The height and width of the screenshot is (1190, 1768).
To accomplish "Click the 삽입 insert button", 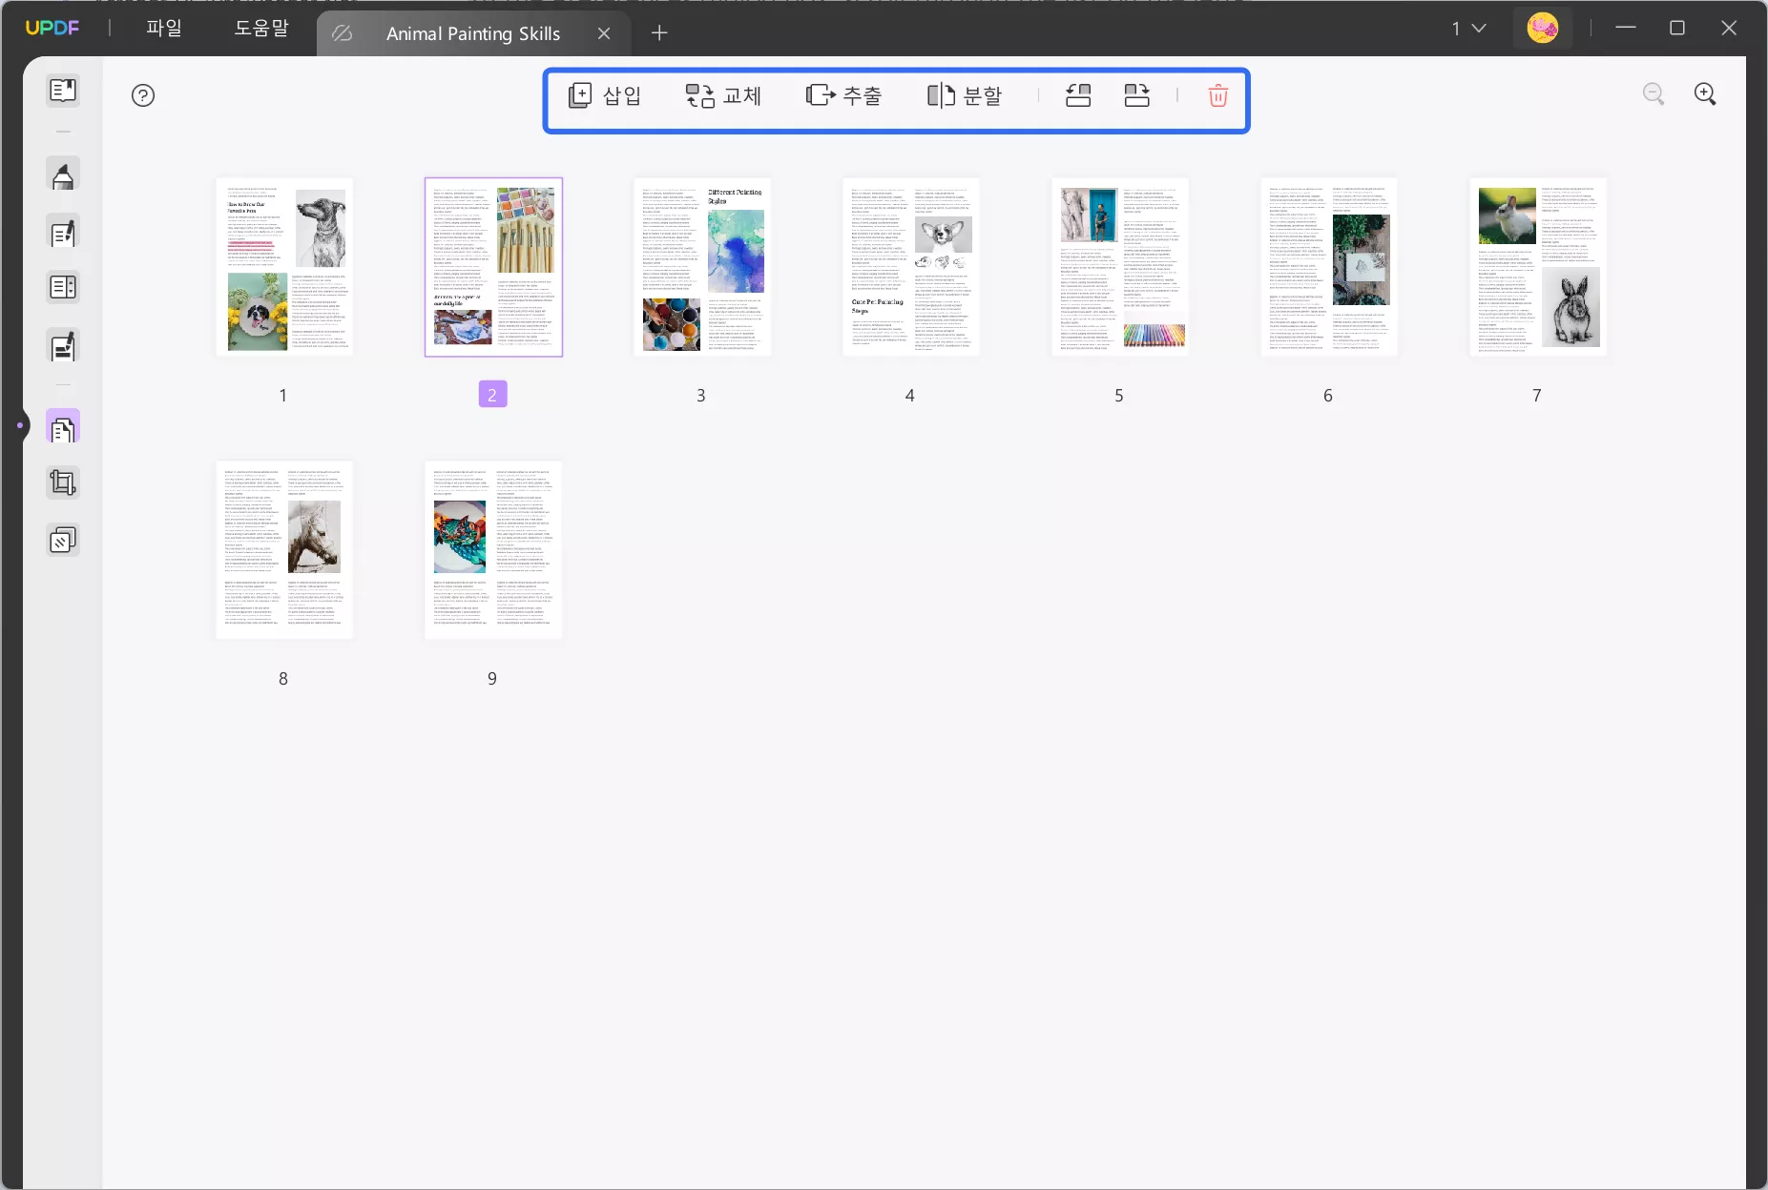I will (x=604, y=94).
